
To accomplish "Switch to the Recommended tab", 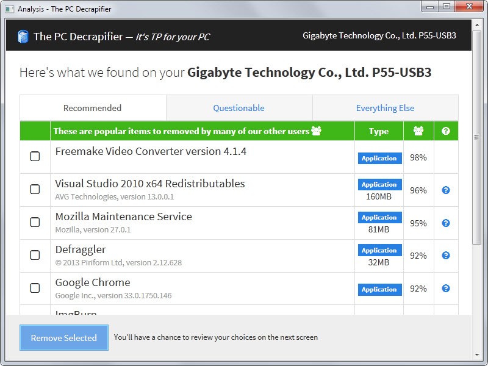I will 93,108.
